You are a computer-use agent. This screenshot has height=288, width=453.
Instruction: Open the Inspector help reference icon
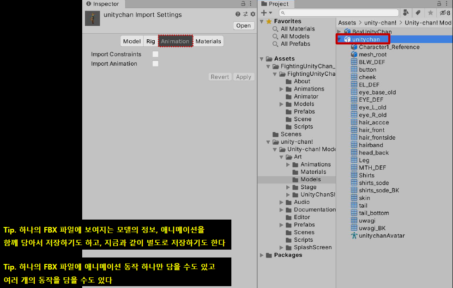pos(238,14)
